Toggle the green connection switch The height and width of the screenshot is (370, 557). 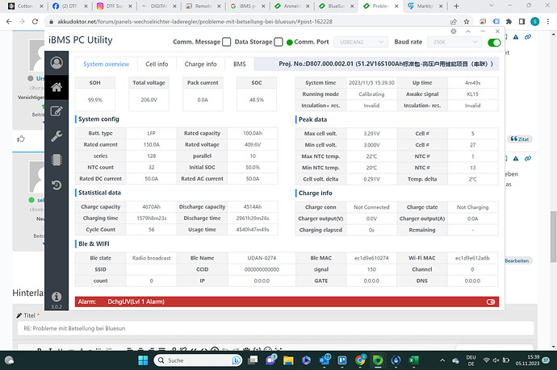[494, 43]
